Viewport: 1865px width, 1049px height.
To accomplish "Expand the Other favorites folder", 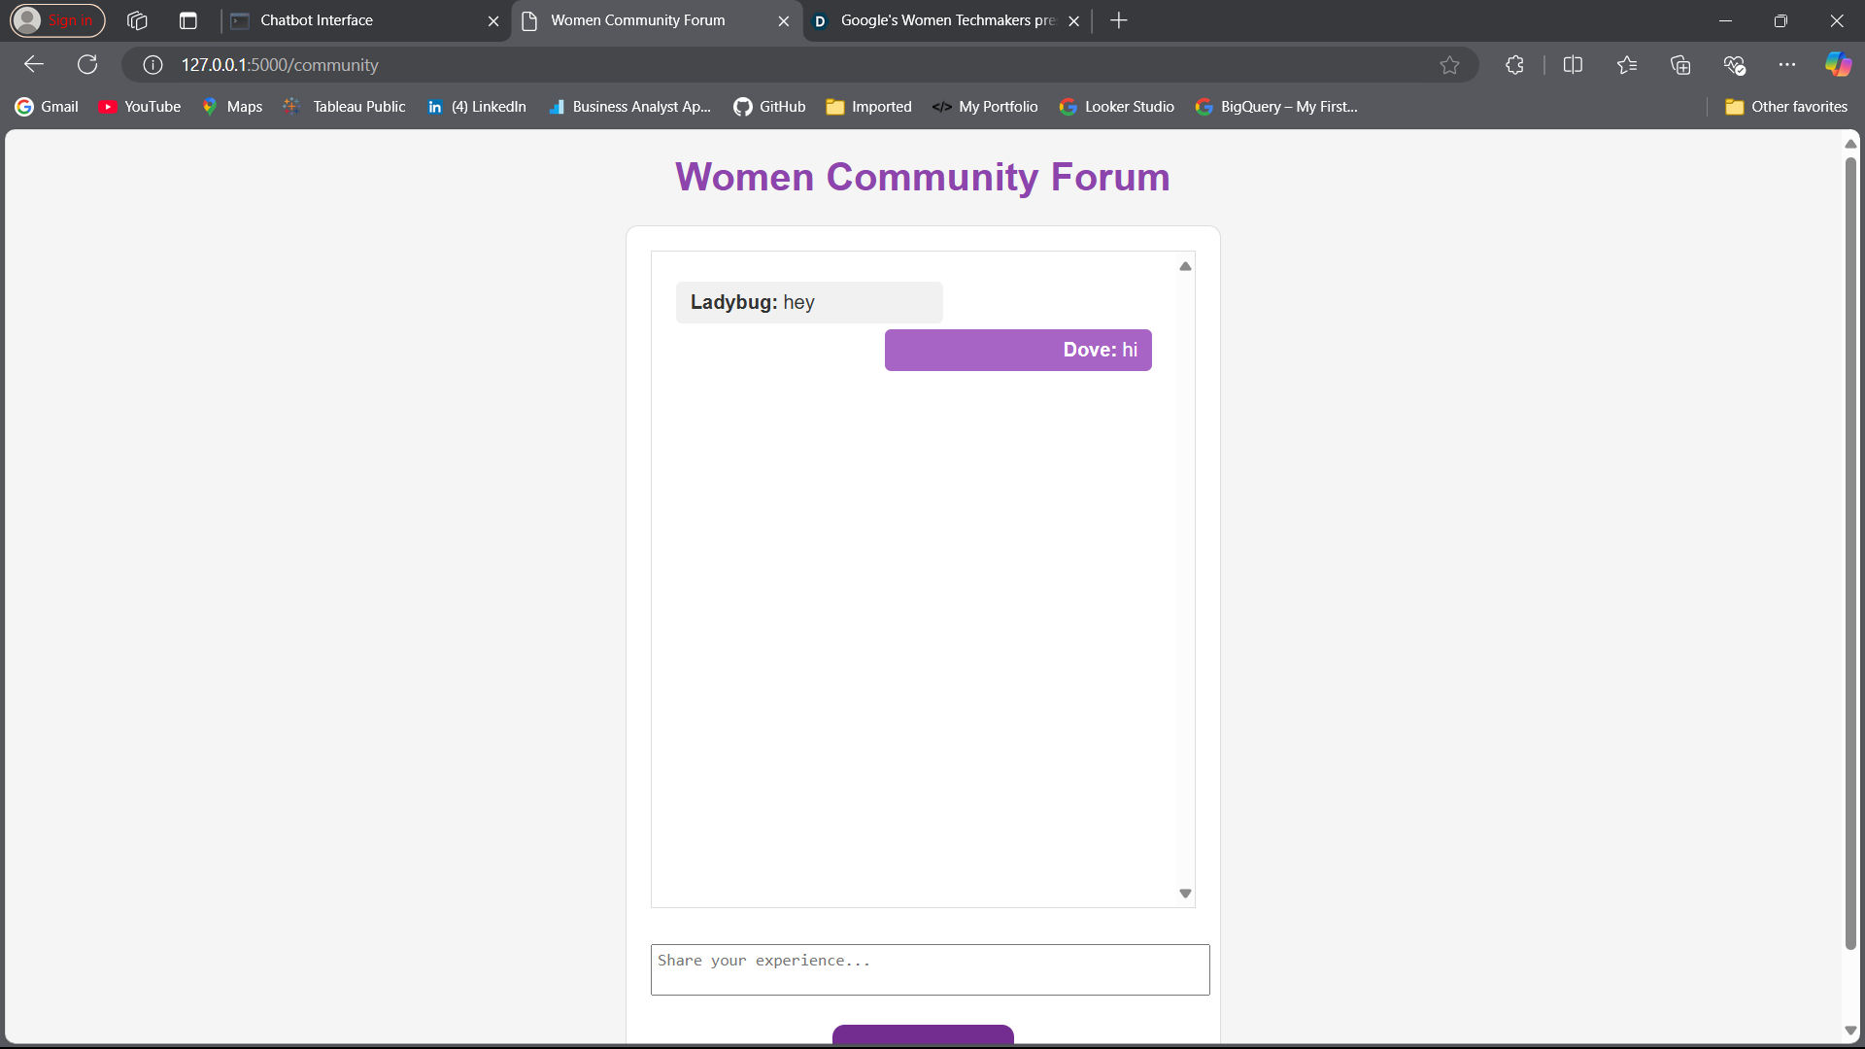I will pos(1785,107).
